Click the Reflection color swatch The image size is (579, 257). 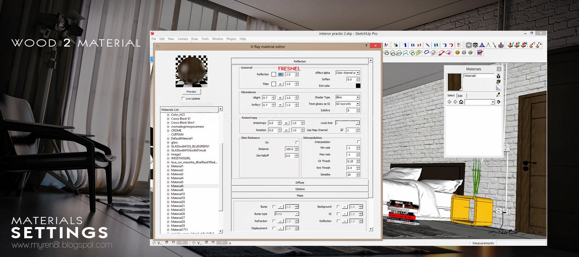pyautogui.click(x=274, y=74)
